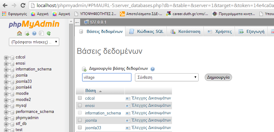
Task: Select stf_db in the database tree
Action: (x=21, y=124)
